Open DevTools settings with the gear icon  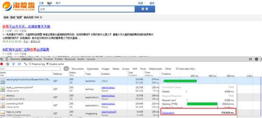(x=257, y=59)
